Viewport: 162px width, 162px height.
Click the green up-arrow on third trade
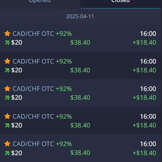(7, 98)
